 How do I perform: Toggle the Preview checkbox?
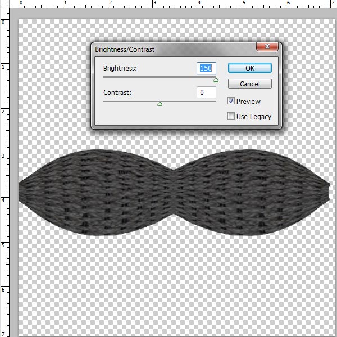coord(231,101)
